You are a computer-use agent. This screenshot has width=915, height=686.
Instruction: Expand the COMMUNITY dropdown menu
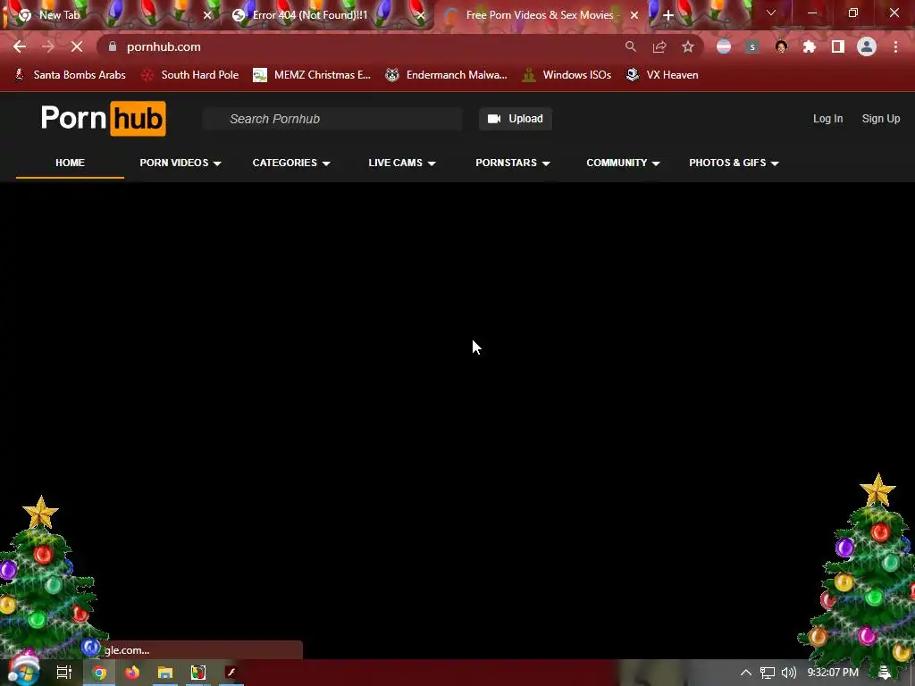point(623,163)
